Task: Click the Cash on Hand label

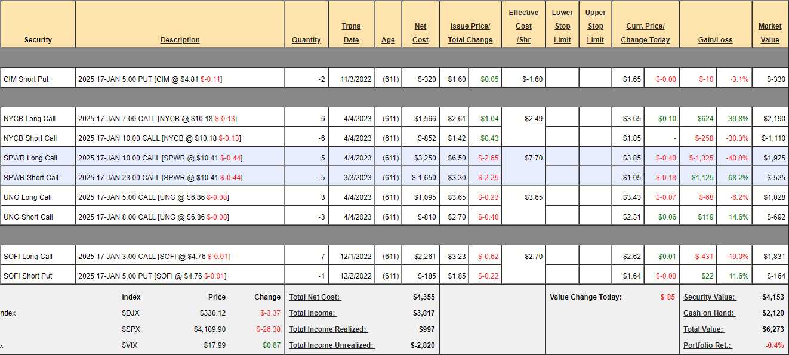Action: pyautogui.click(x=709, y=313)
